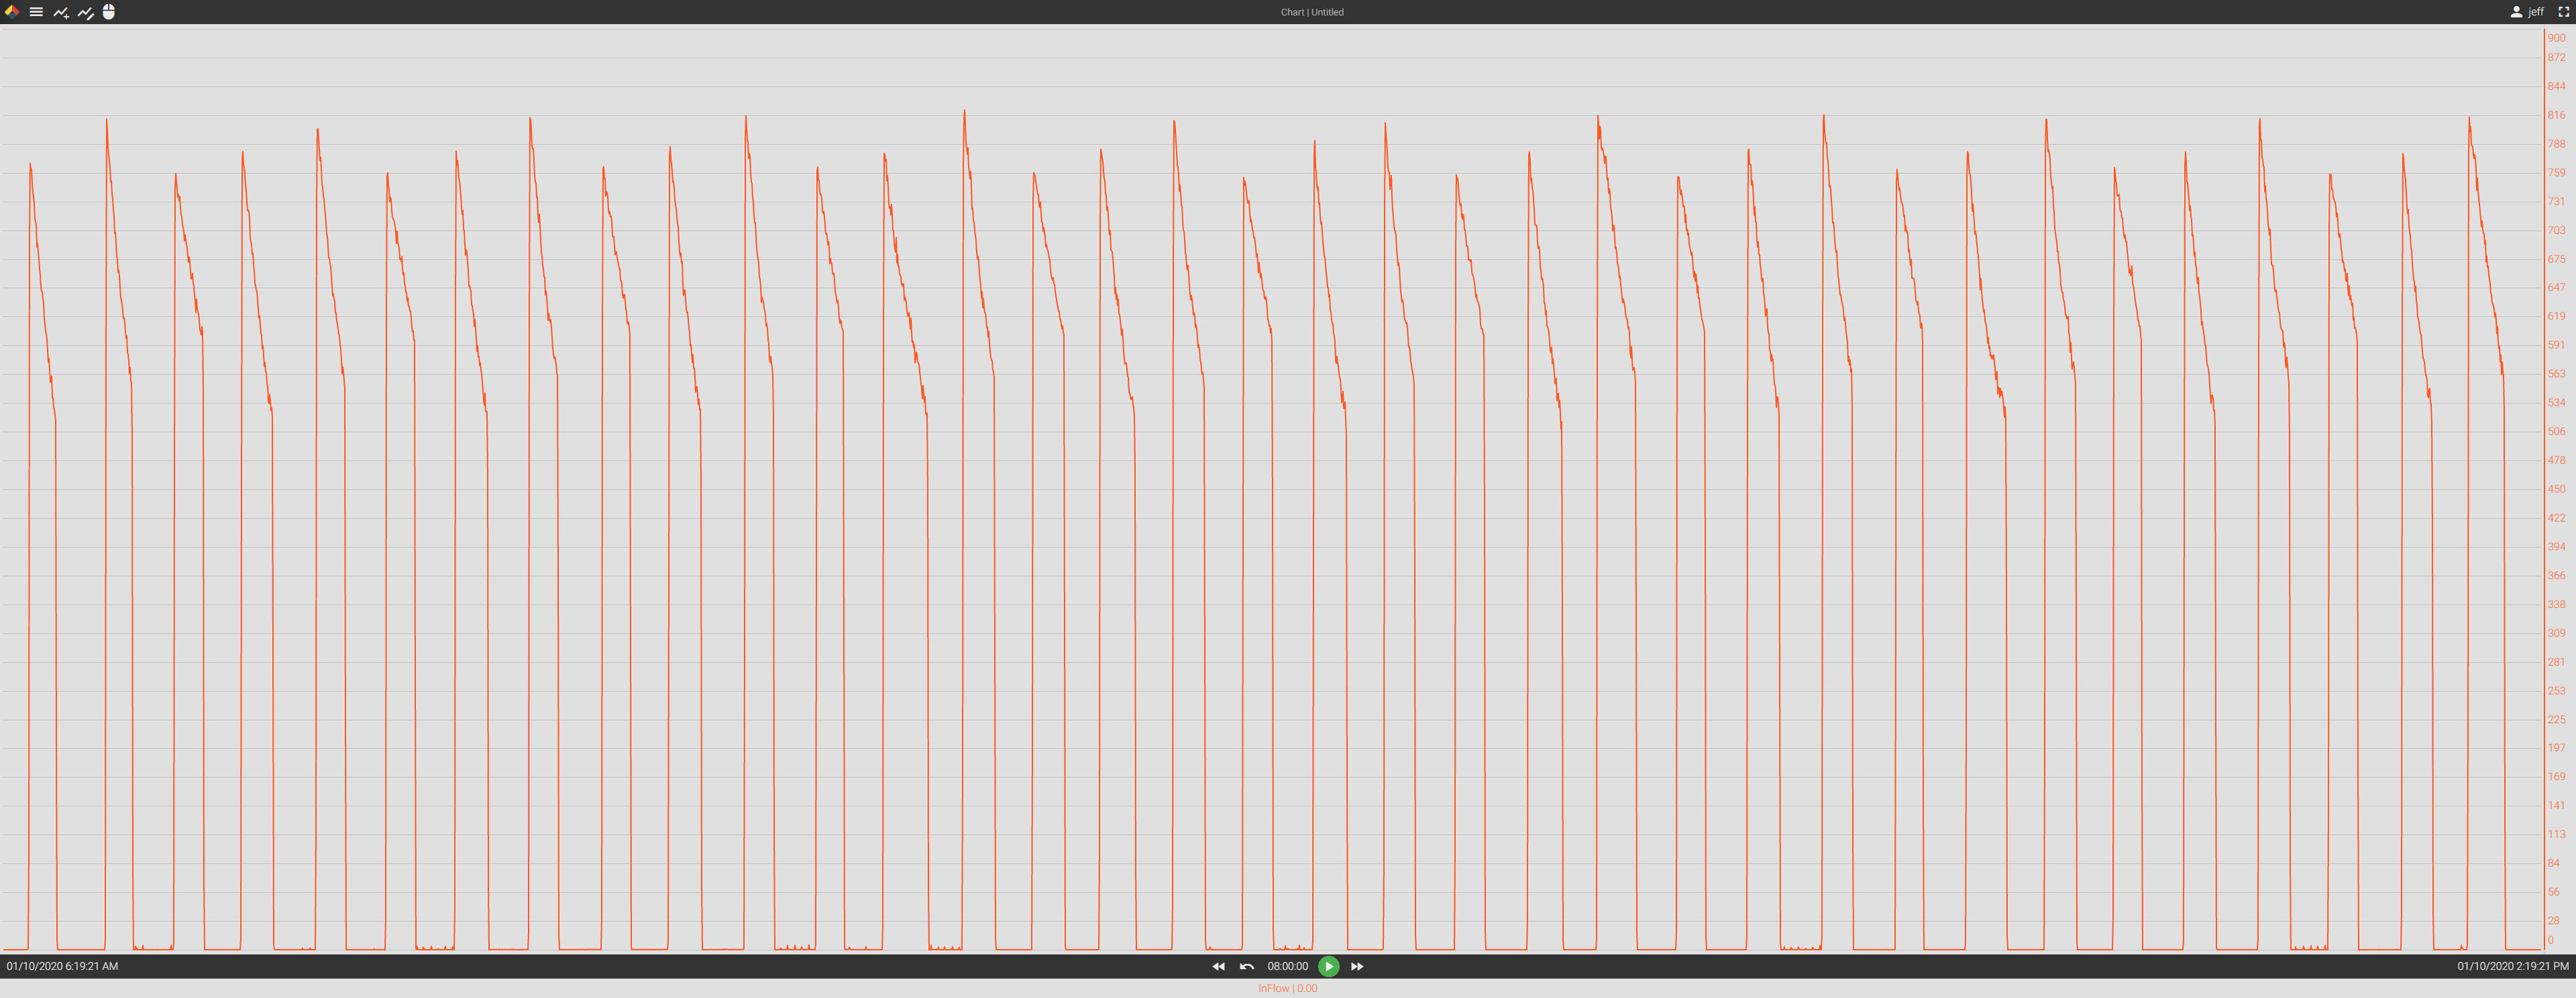The image size is (2576, 998).
Task: Click the diamond app logo icon
Action: coord(12,12)
